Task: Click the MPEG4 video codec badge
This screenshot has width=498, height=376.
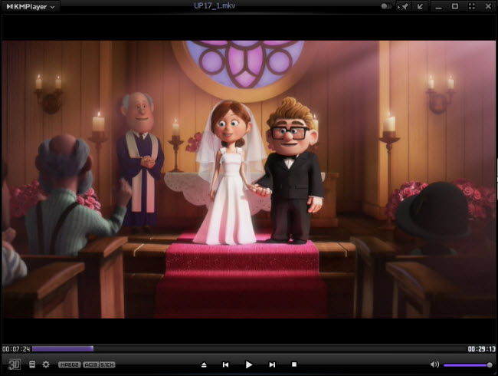Action: (x=70, y=364)
